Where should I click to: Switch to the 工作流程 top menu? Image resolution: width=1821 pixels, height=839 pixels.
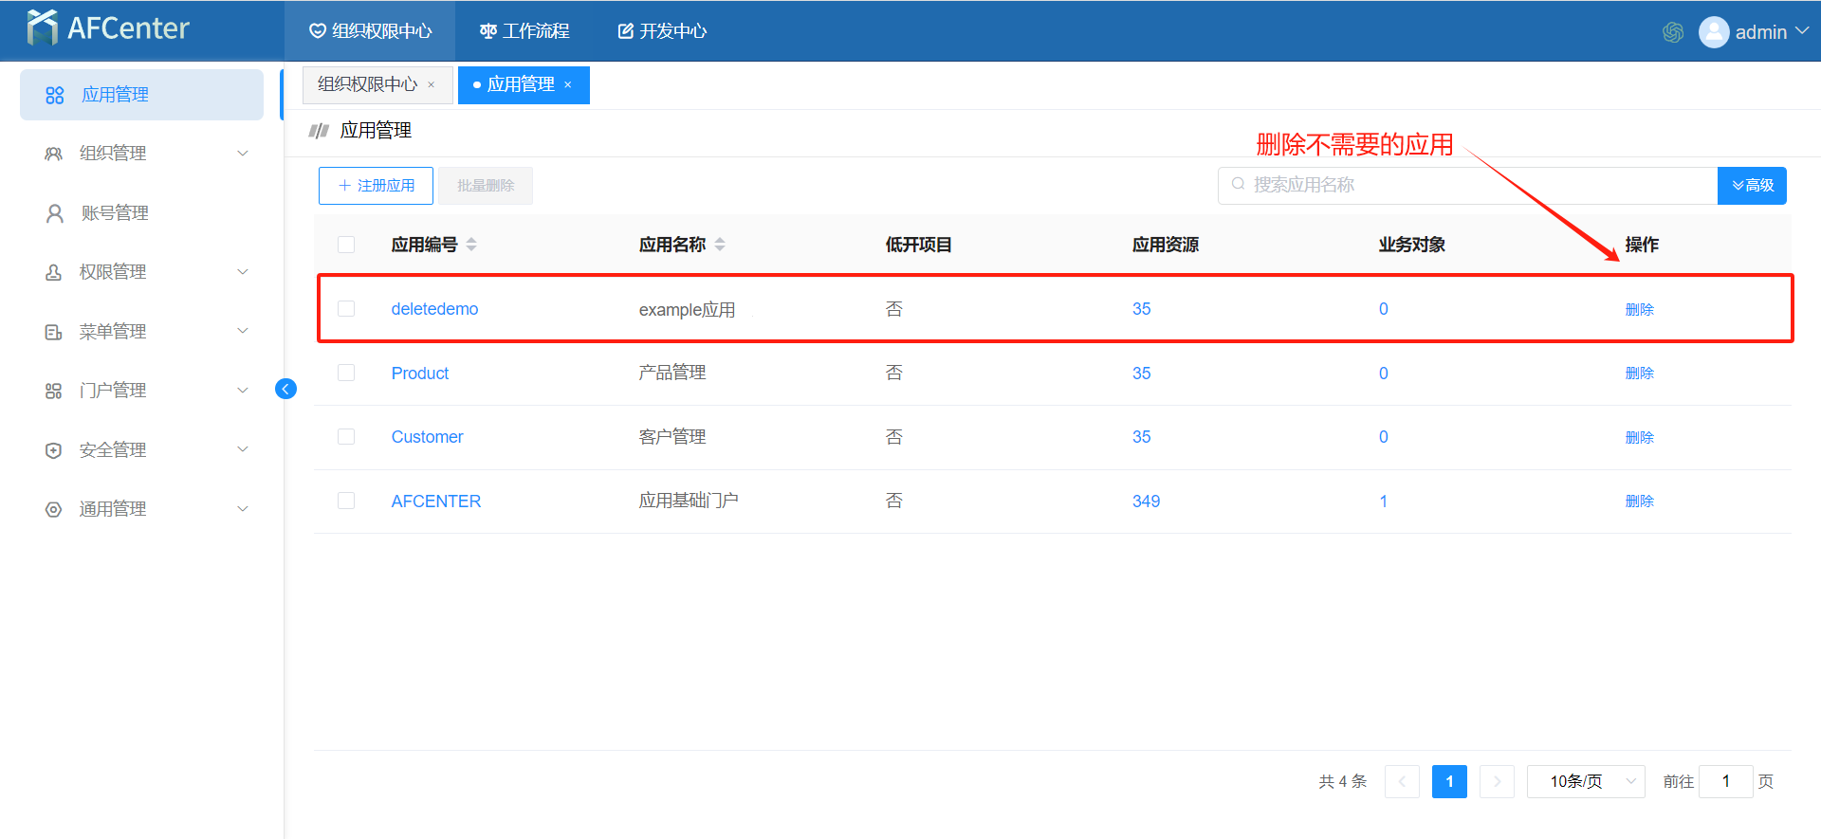tap(524, 31)
